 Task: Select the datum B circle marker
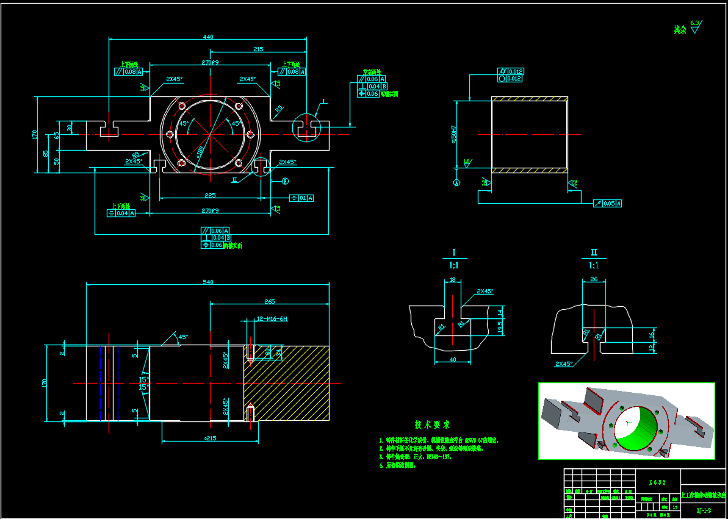284,181
